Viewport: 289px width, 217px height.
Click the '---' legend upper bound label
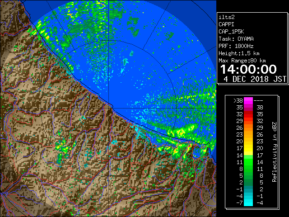click(x=258, y=101)
